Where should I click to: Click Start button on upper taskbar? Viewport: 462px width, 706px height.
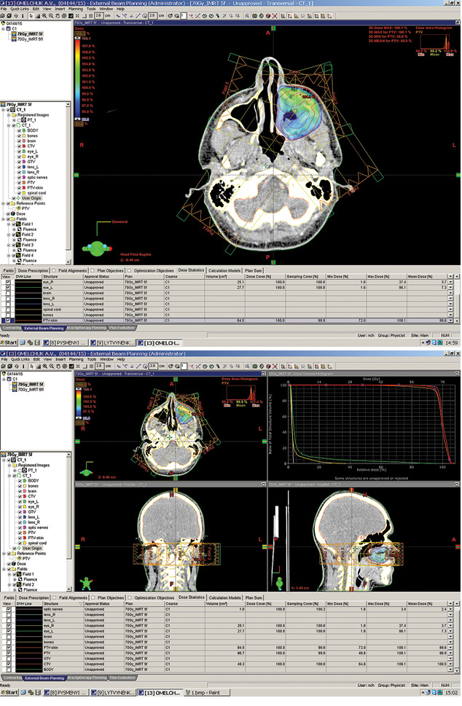(x=9, y=342)
